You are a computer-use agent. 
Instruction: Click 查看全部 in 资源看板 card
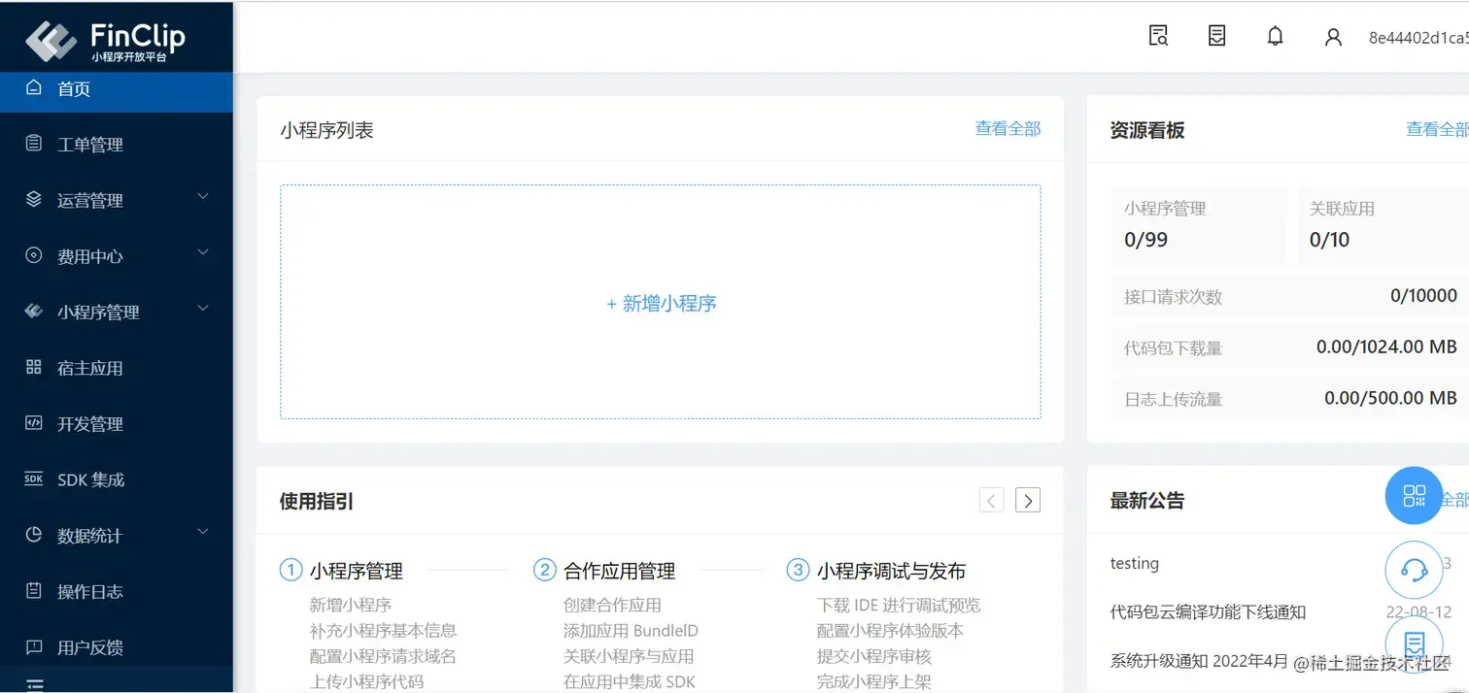click(x=1438, y=129)
